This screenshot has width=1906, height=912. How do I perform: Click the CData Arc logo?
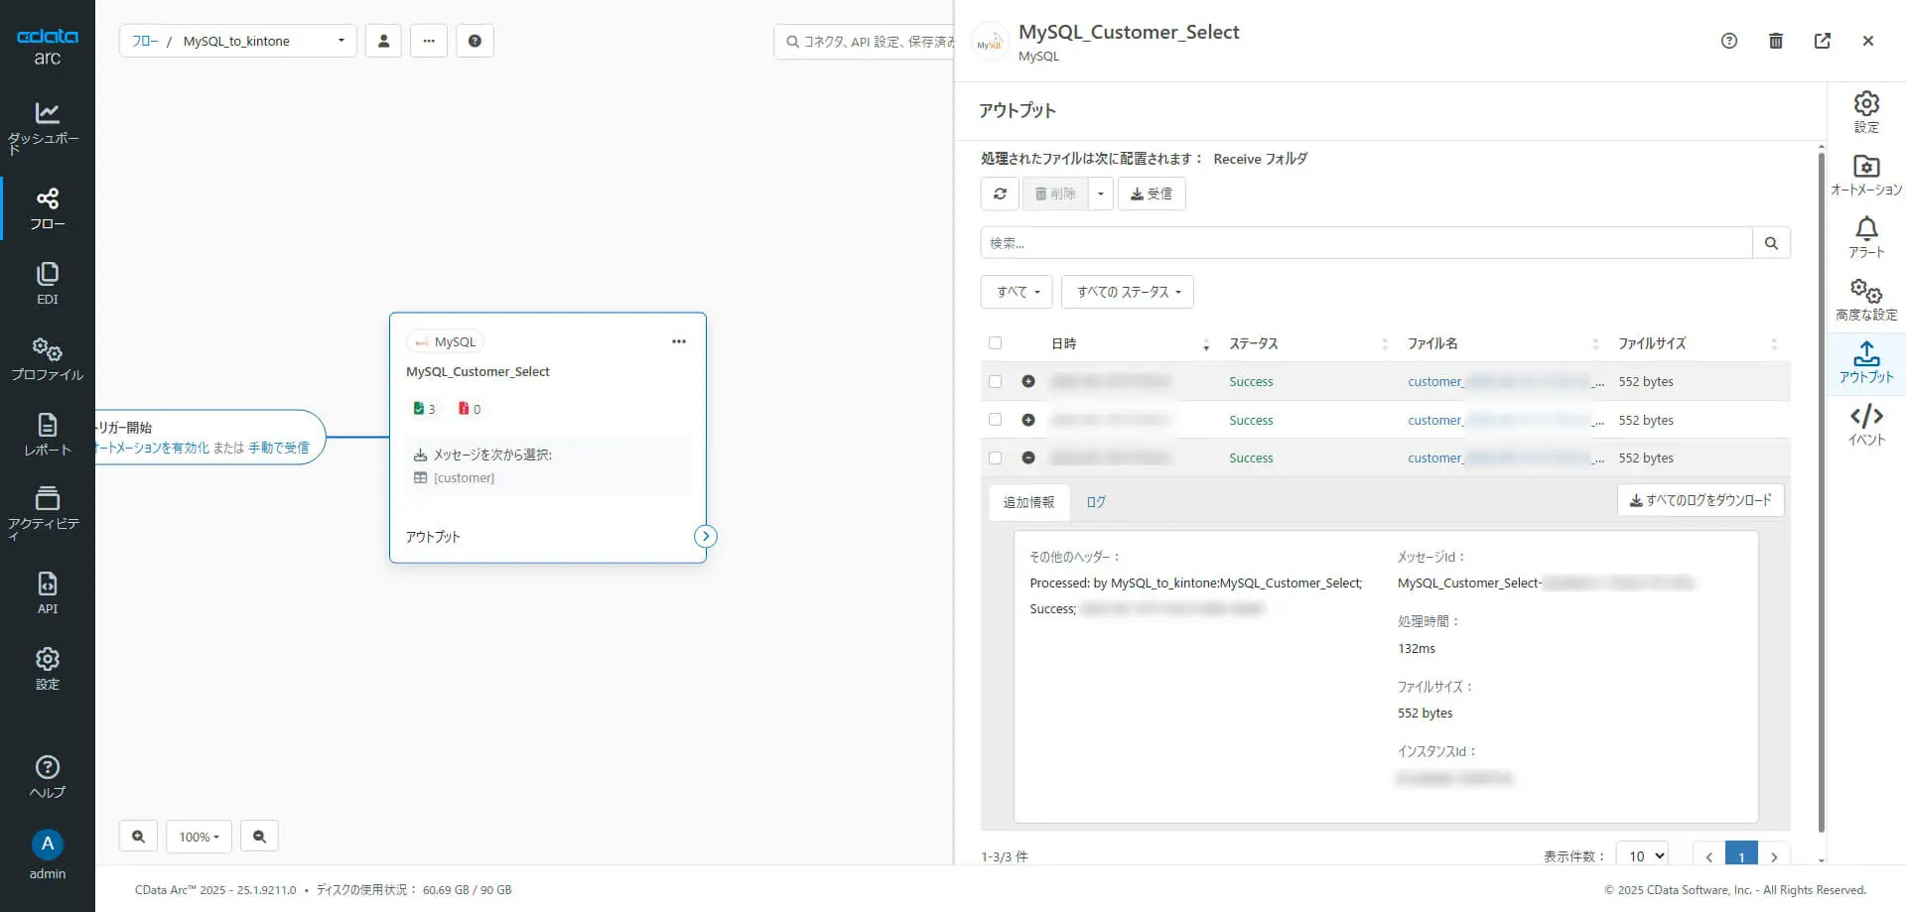coord(47,46)
